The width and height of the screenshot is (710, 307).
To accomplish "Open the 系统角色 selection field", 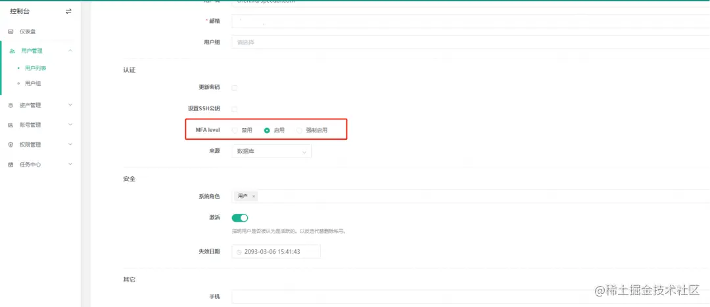I will [x=471, y=196].
